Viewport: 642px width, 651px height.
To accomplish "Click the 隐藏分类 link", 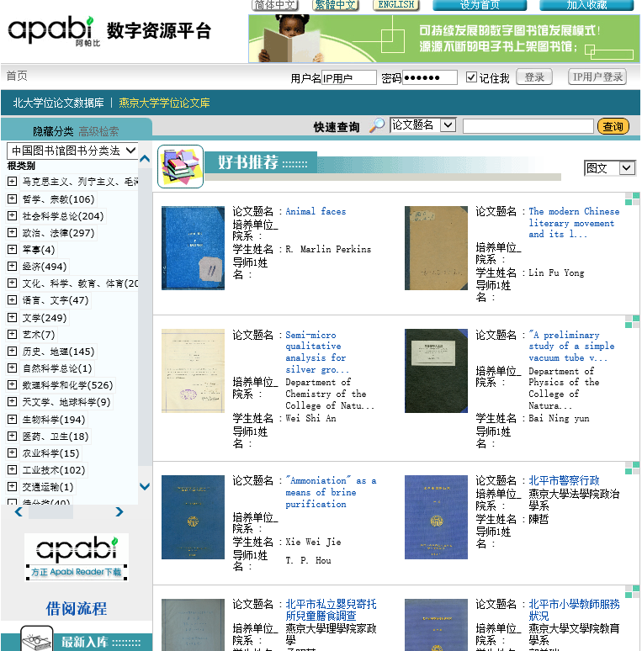I will pyautogui.click(x=53, y=131).
